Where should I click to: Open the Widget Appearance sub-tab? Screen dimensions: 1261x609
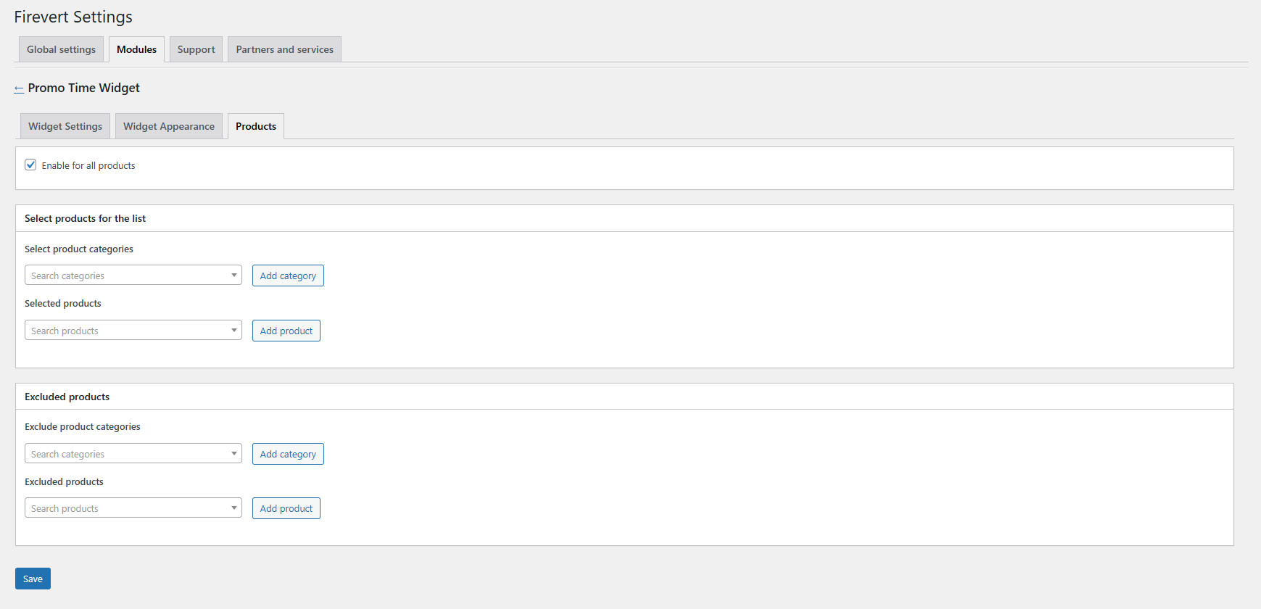click(x=169, y=126)
